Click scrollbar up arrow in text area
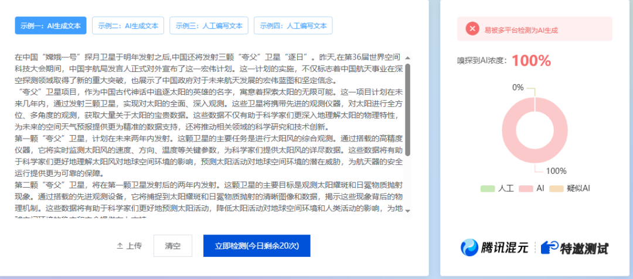 tap(408, 57)
